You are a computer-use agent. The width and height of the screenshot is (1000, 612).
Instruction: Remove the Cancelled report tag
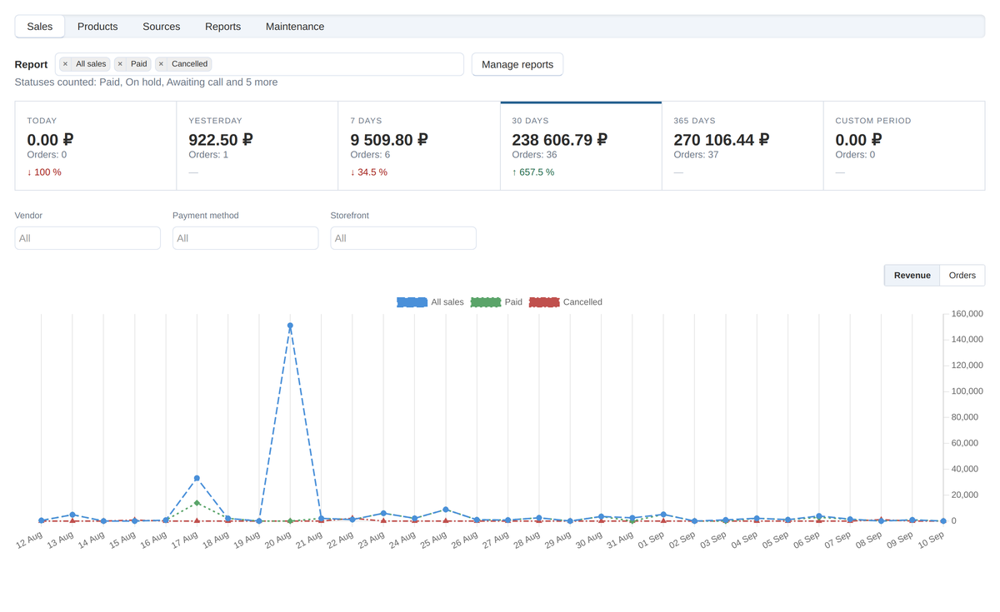(x=161, y=64)
